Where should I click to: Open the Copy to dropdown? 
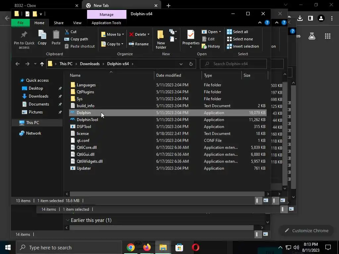[112, 44]
